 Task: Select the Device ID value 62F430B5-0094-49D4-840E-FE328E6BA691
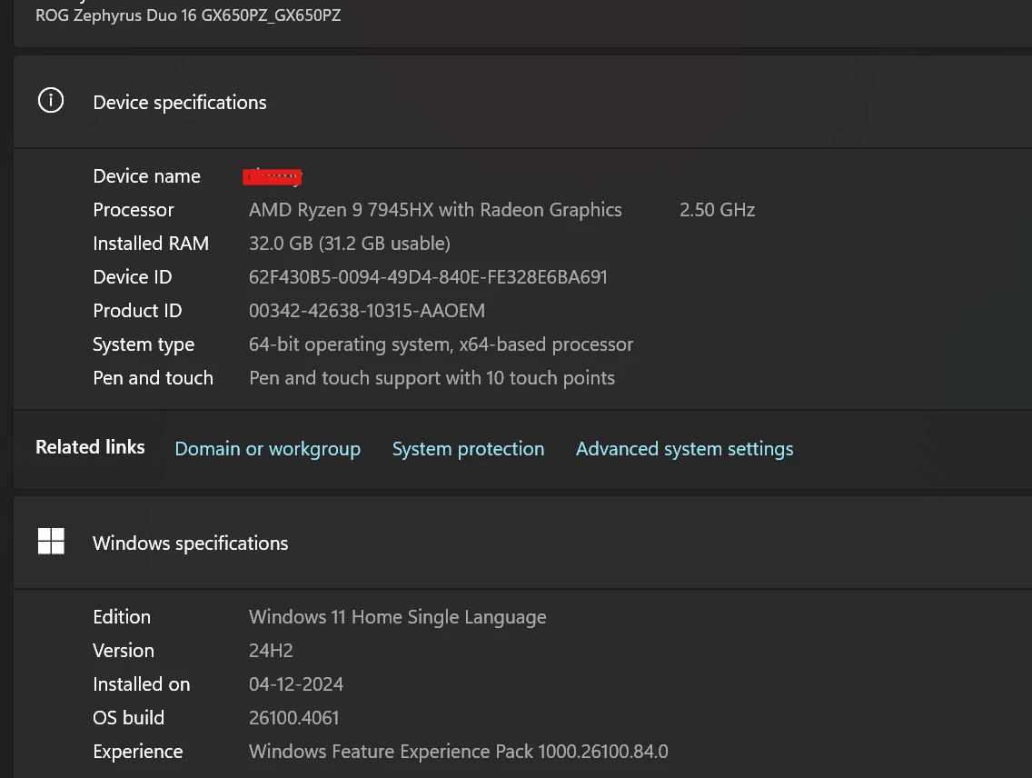click(x=428, y=277)
